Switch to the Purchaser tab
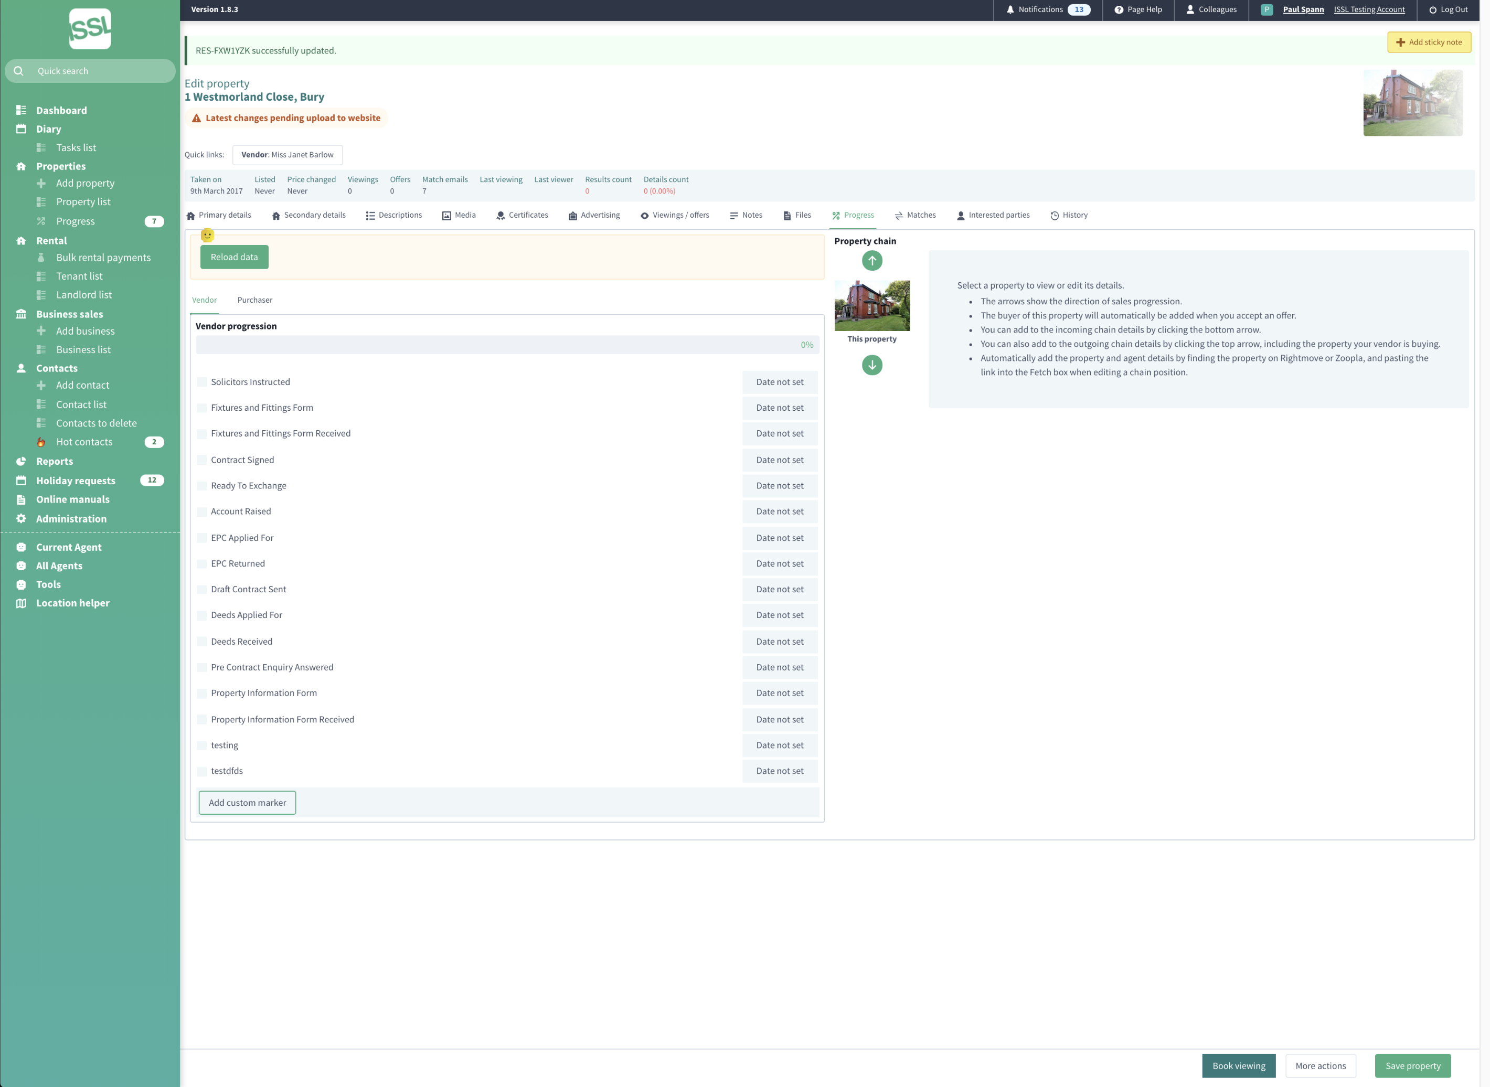1490x1087 pixels. 254,300
